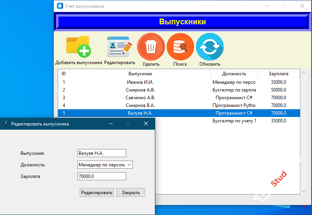Click the scroll down arrow of the table
This screenshot has width=312, height=215.
click(x=303, y=191)
